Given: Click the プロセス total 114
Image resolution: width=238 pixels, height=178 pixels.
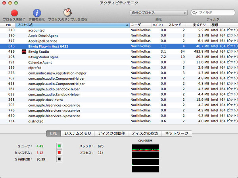Looking at the screenshot, I should 101,153.
